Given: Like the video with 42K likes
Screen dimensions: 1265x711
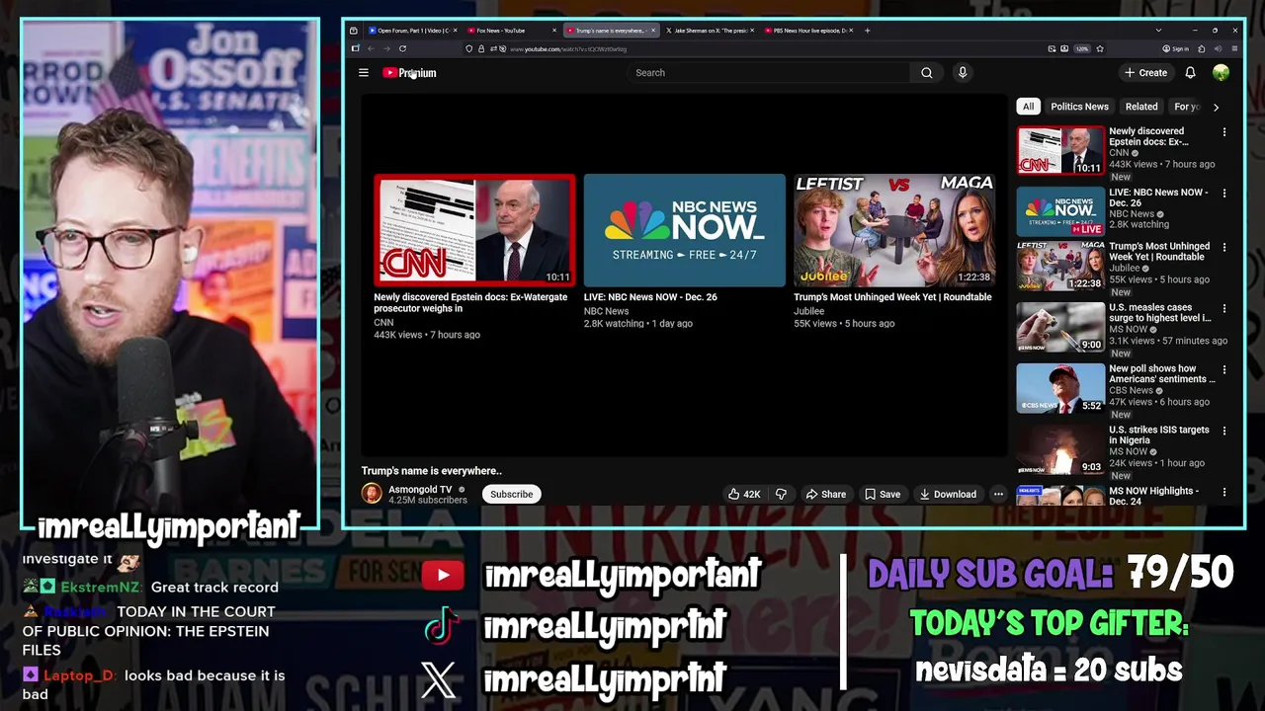Looking at the screenshot, I should click(744, 494).
